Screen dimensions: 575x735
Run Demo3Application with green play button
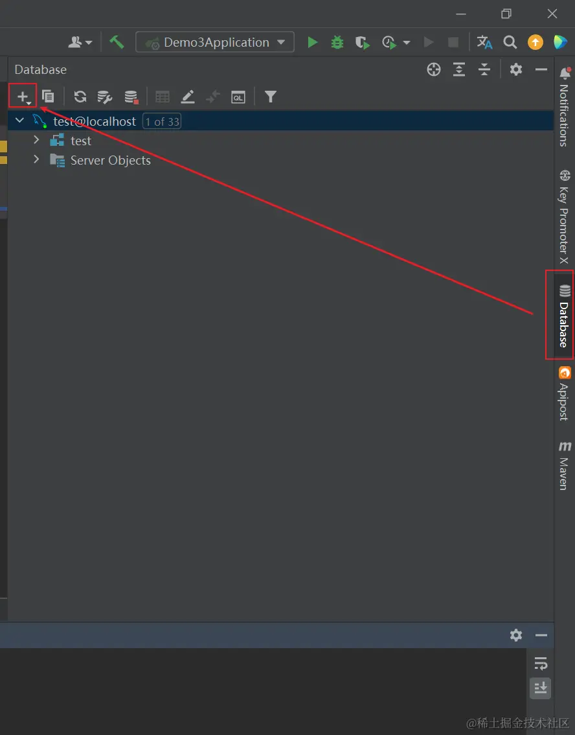click(312, 42)
